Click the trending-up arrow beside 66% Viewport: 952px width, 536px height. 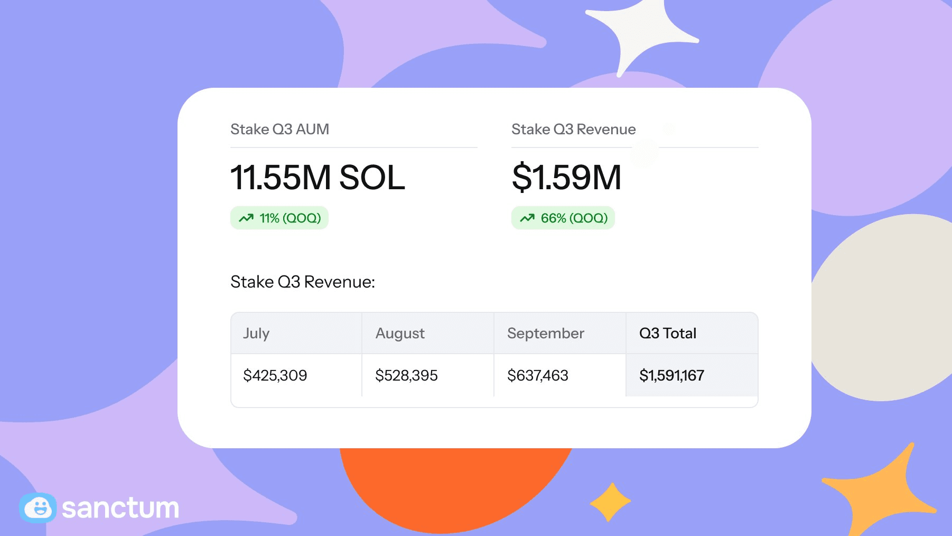527,218
